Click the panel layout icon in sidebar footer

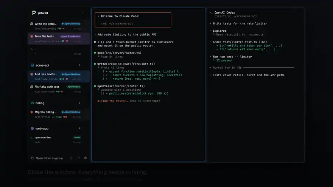(78, 158)
